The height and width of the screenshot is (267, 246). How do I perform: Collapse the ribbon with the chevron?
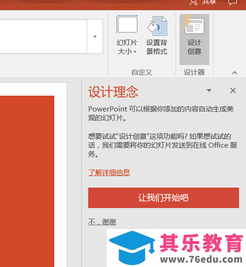[x=234, y=73]
